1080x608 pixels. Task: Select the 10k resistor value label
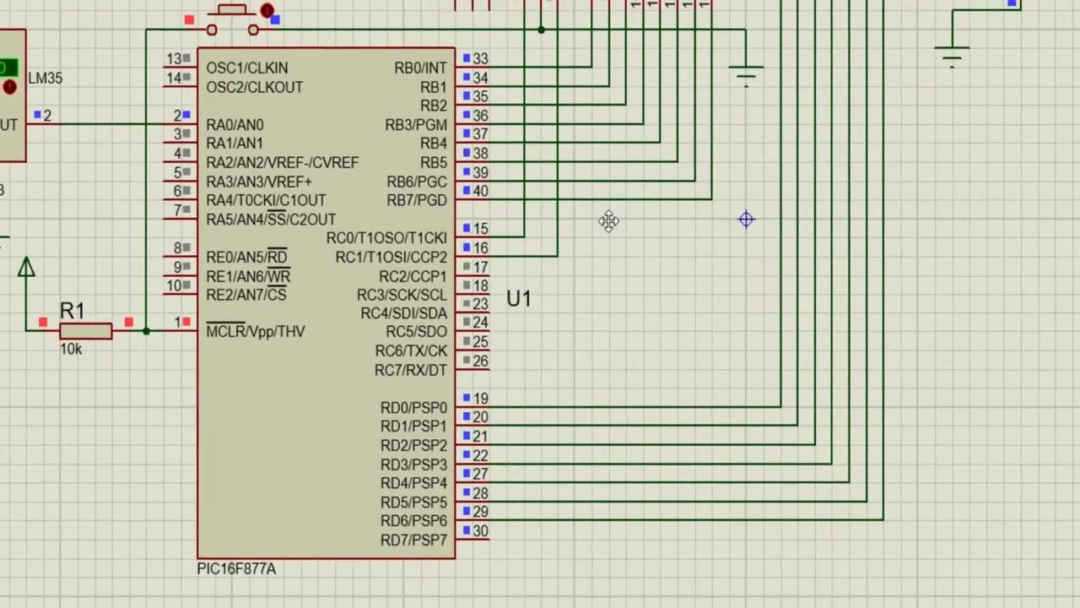tap(71, 349)
